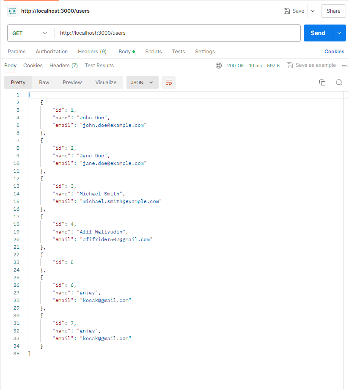Open search in response with magnifier icon
The image size is (349, 390).
tap(339, 82)
